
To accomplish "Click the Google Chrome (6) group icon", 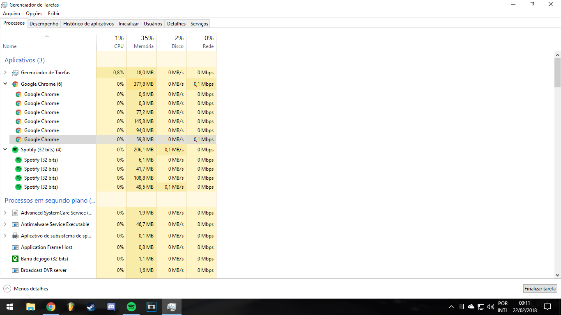I will [15, 84].
